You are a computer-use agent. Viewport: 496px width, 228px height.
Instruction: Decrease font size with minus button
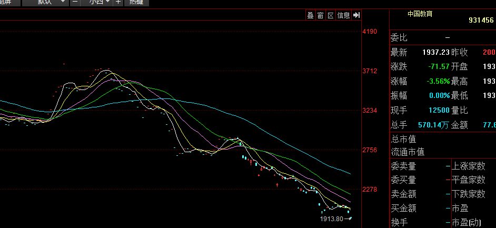[x=75, y=2]
